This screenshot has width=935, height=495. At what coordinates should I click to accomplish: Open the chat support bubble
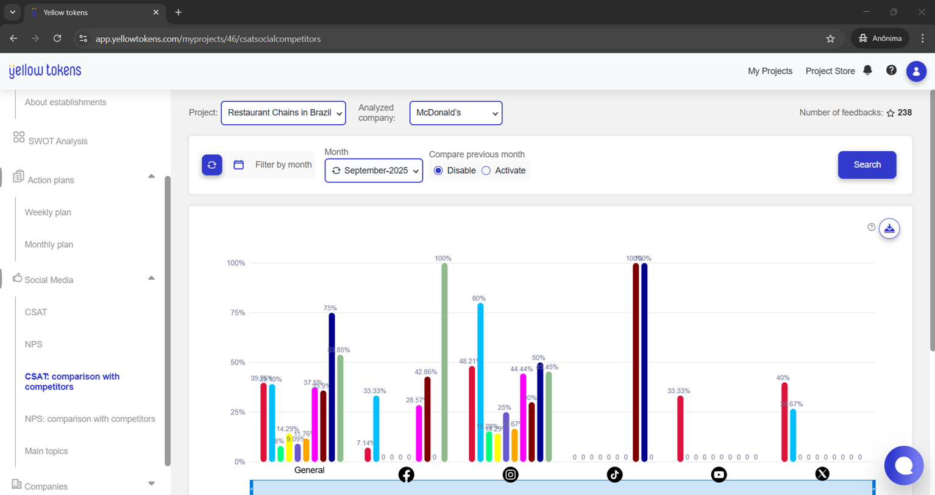pyautogui.click(x=904, y=466)
